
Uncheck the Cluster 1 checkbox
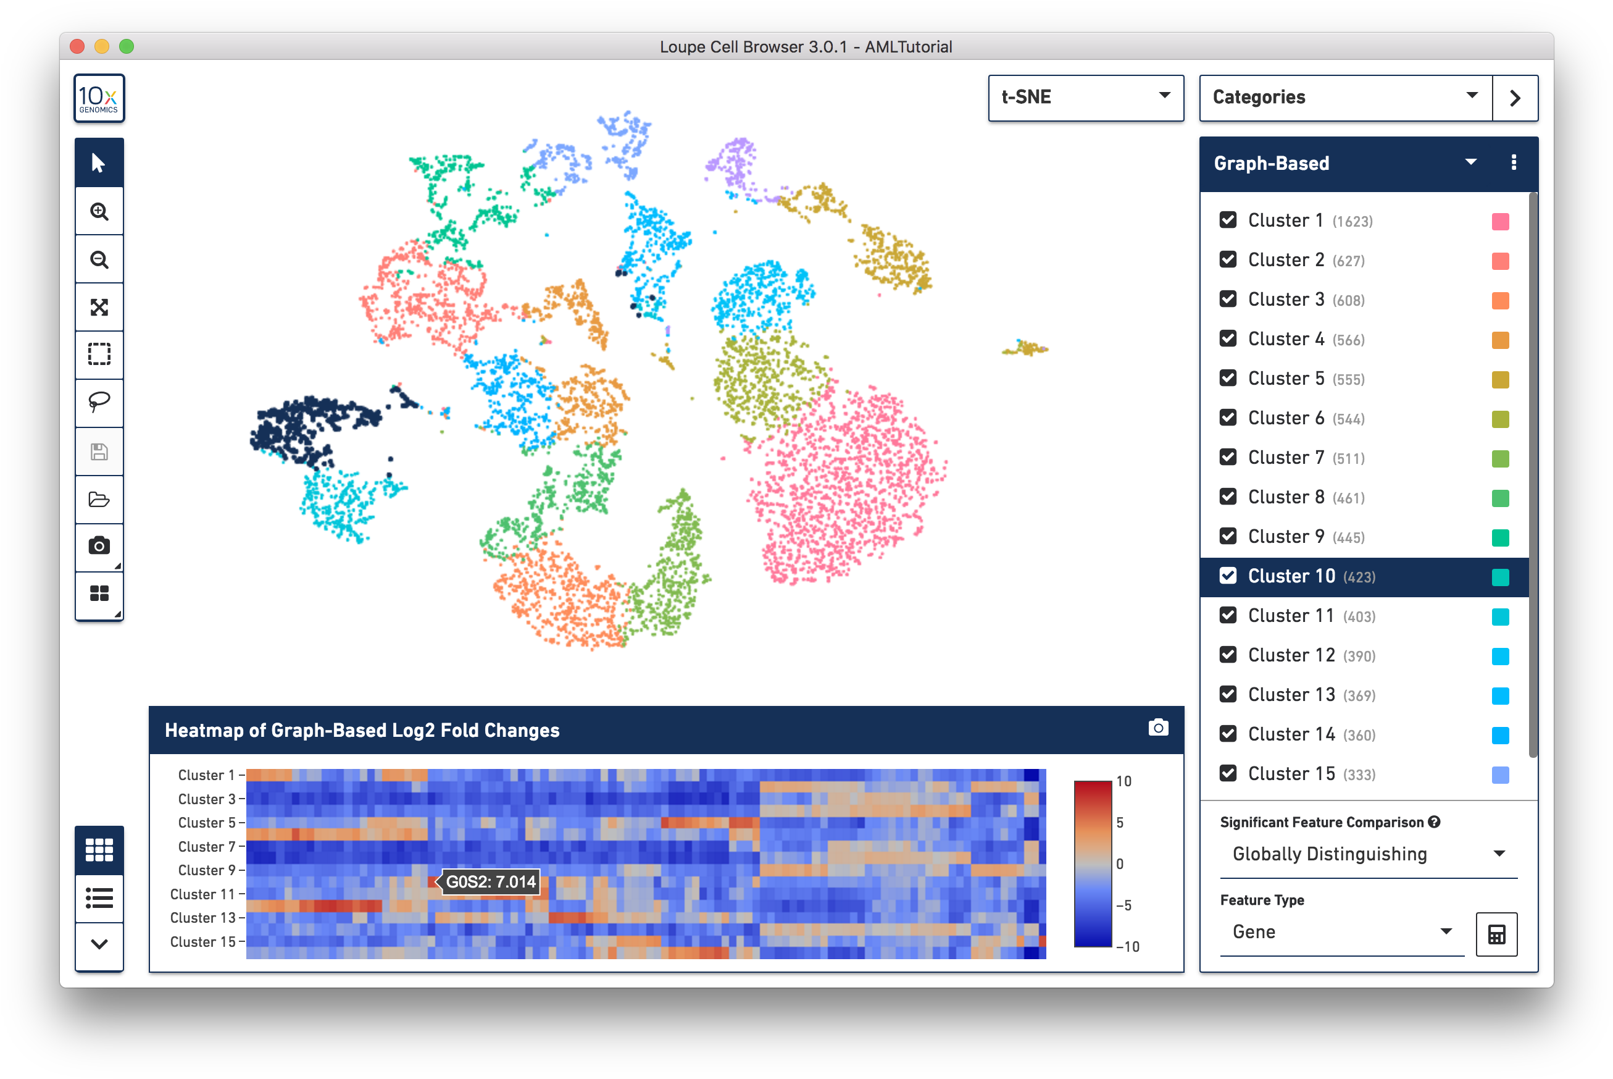coord(1228,220)
